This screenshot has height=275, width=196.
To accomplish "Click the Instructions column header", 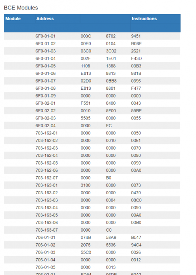I will [144, 19].
